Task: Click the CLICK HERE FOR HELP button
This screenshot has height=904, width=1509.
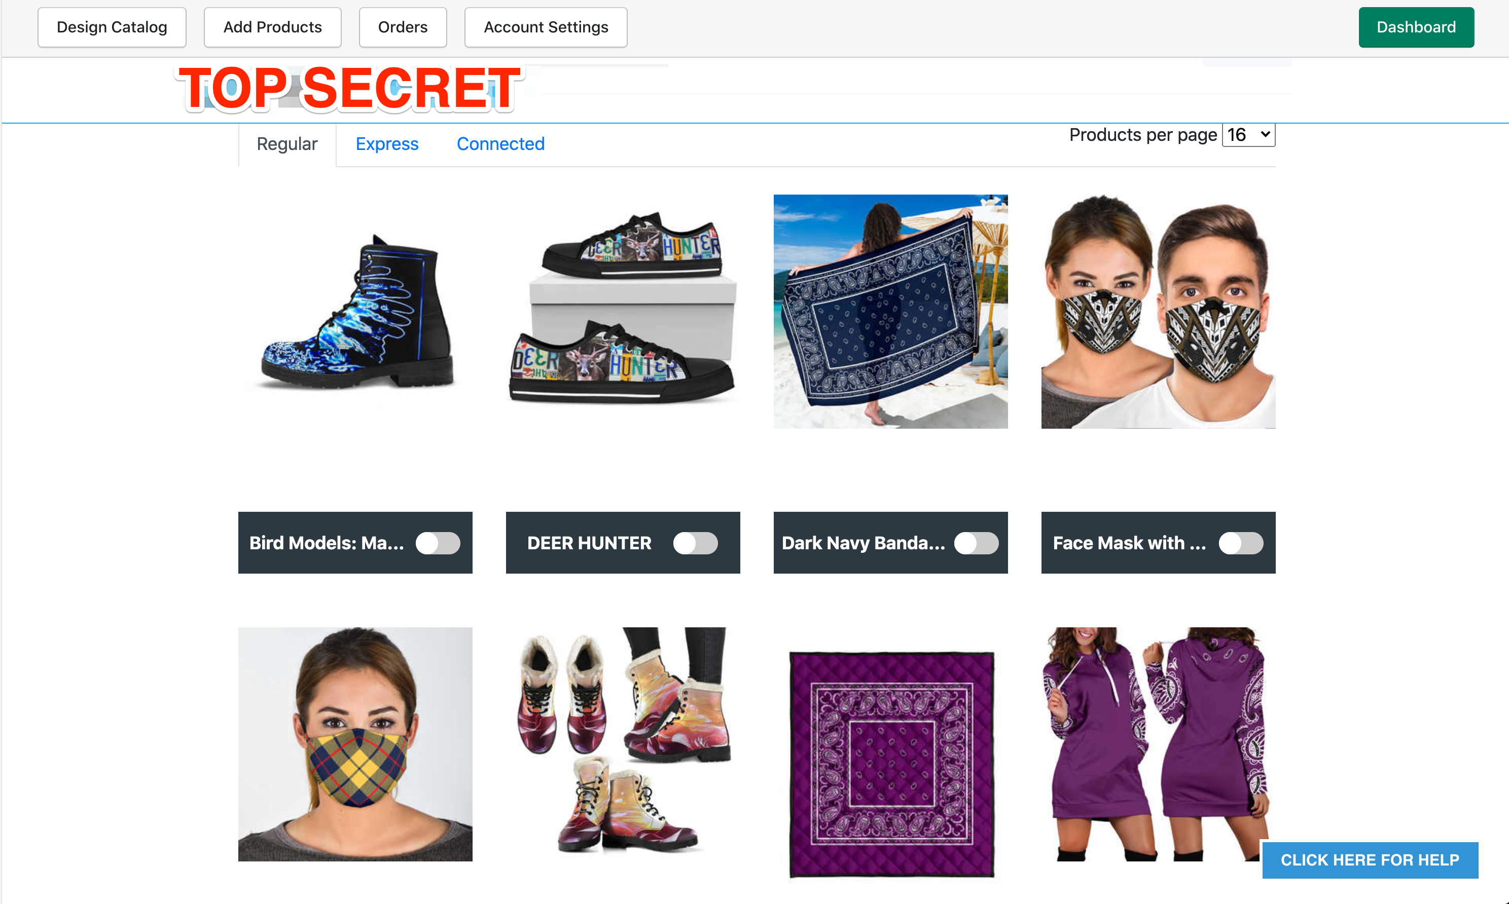Action: click(1370, 859)
